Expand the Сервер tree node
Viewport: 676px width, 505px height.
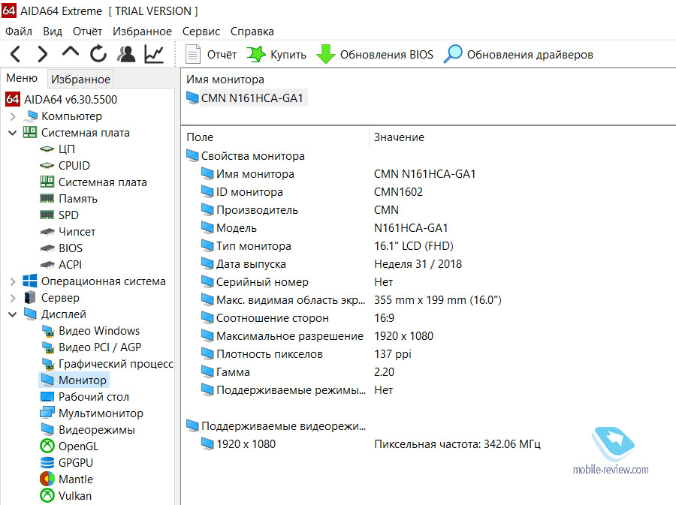coord(13,298)
